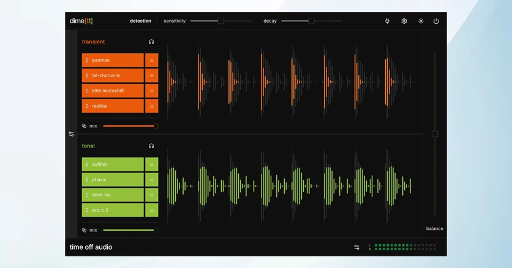Select the phasis plugin slot
The image size is (512, 268).
[x=113, y=180]
